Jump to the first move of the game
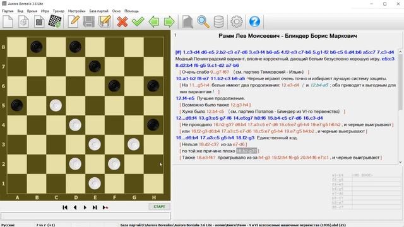This screenshot has width=404, height=227. click(65, 207)
